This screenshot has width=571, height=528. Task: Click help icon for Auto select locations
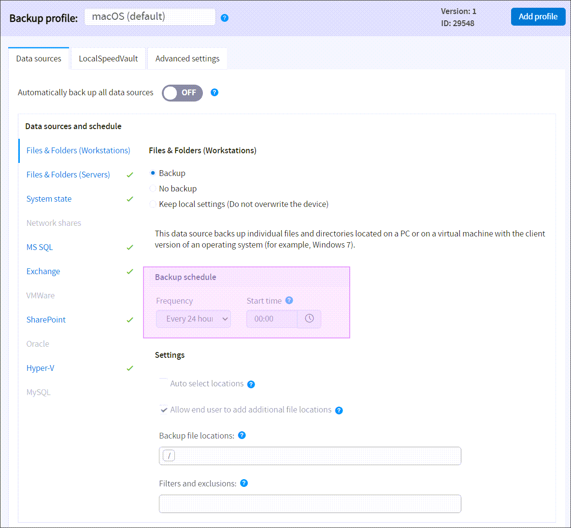[251, 384]
